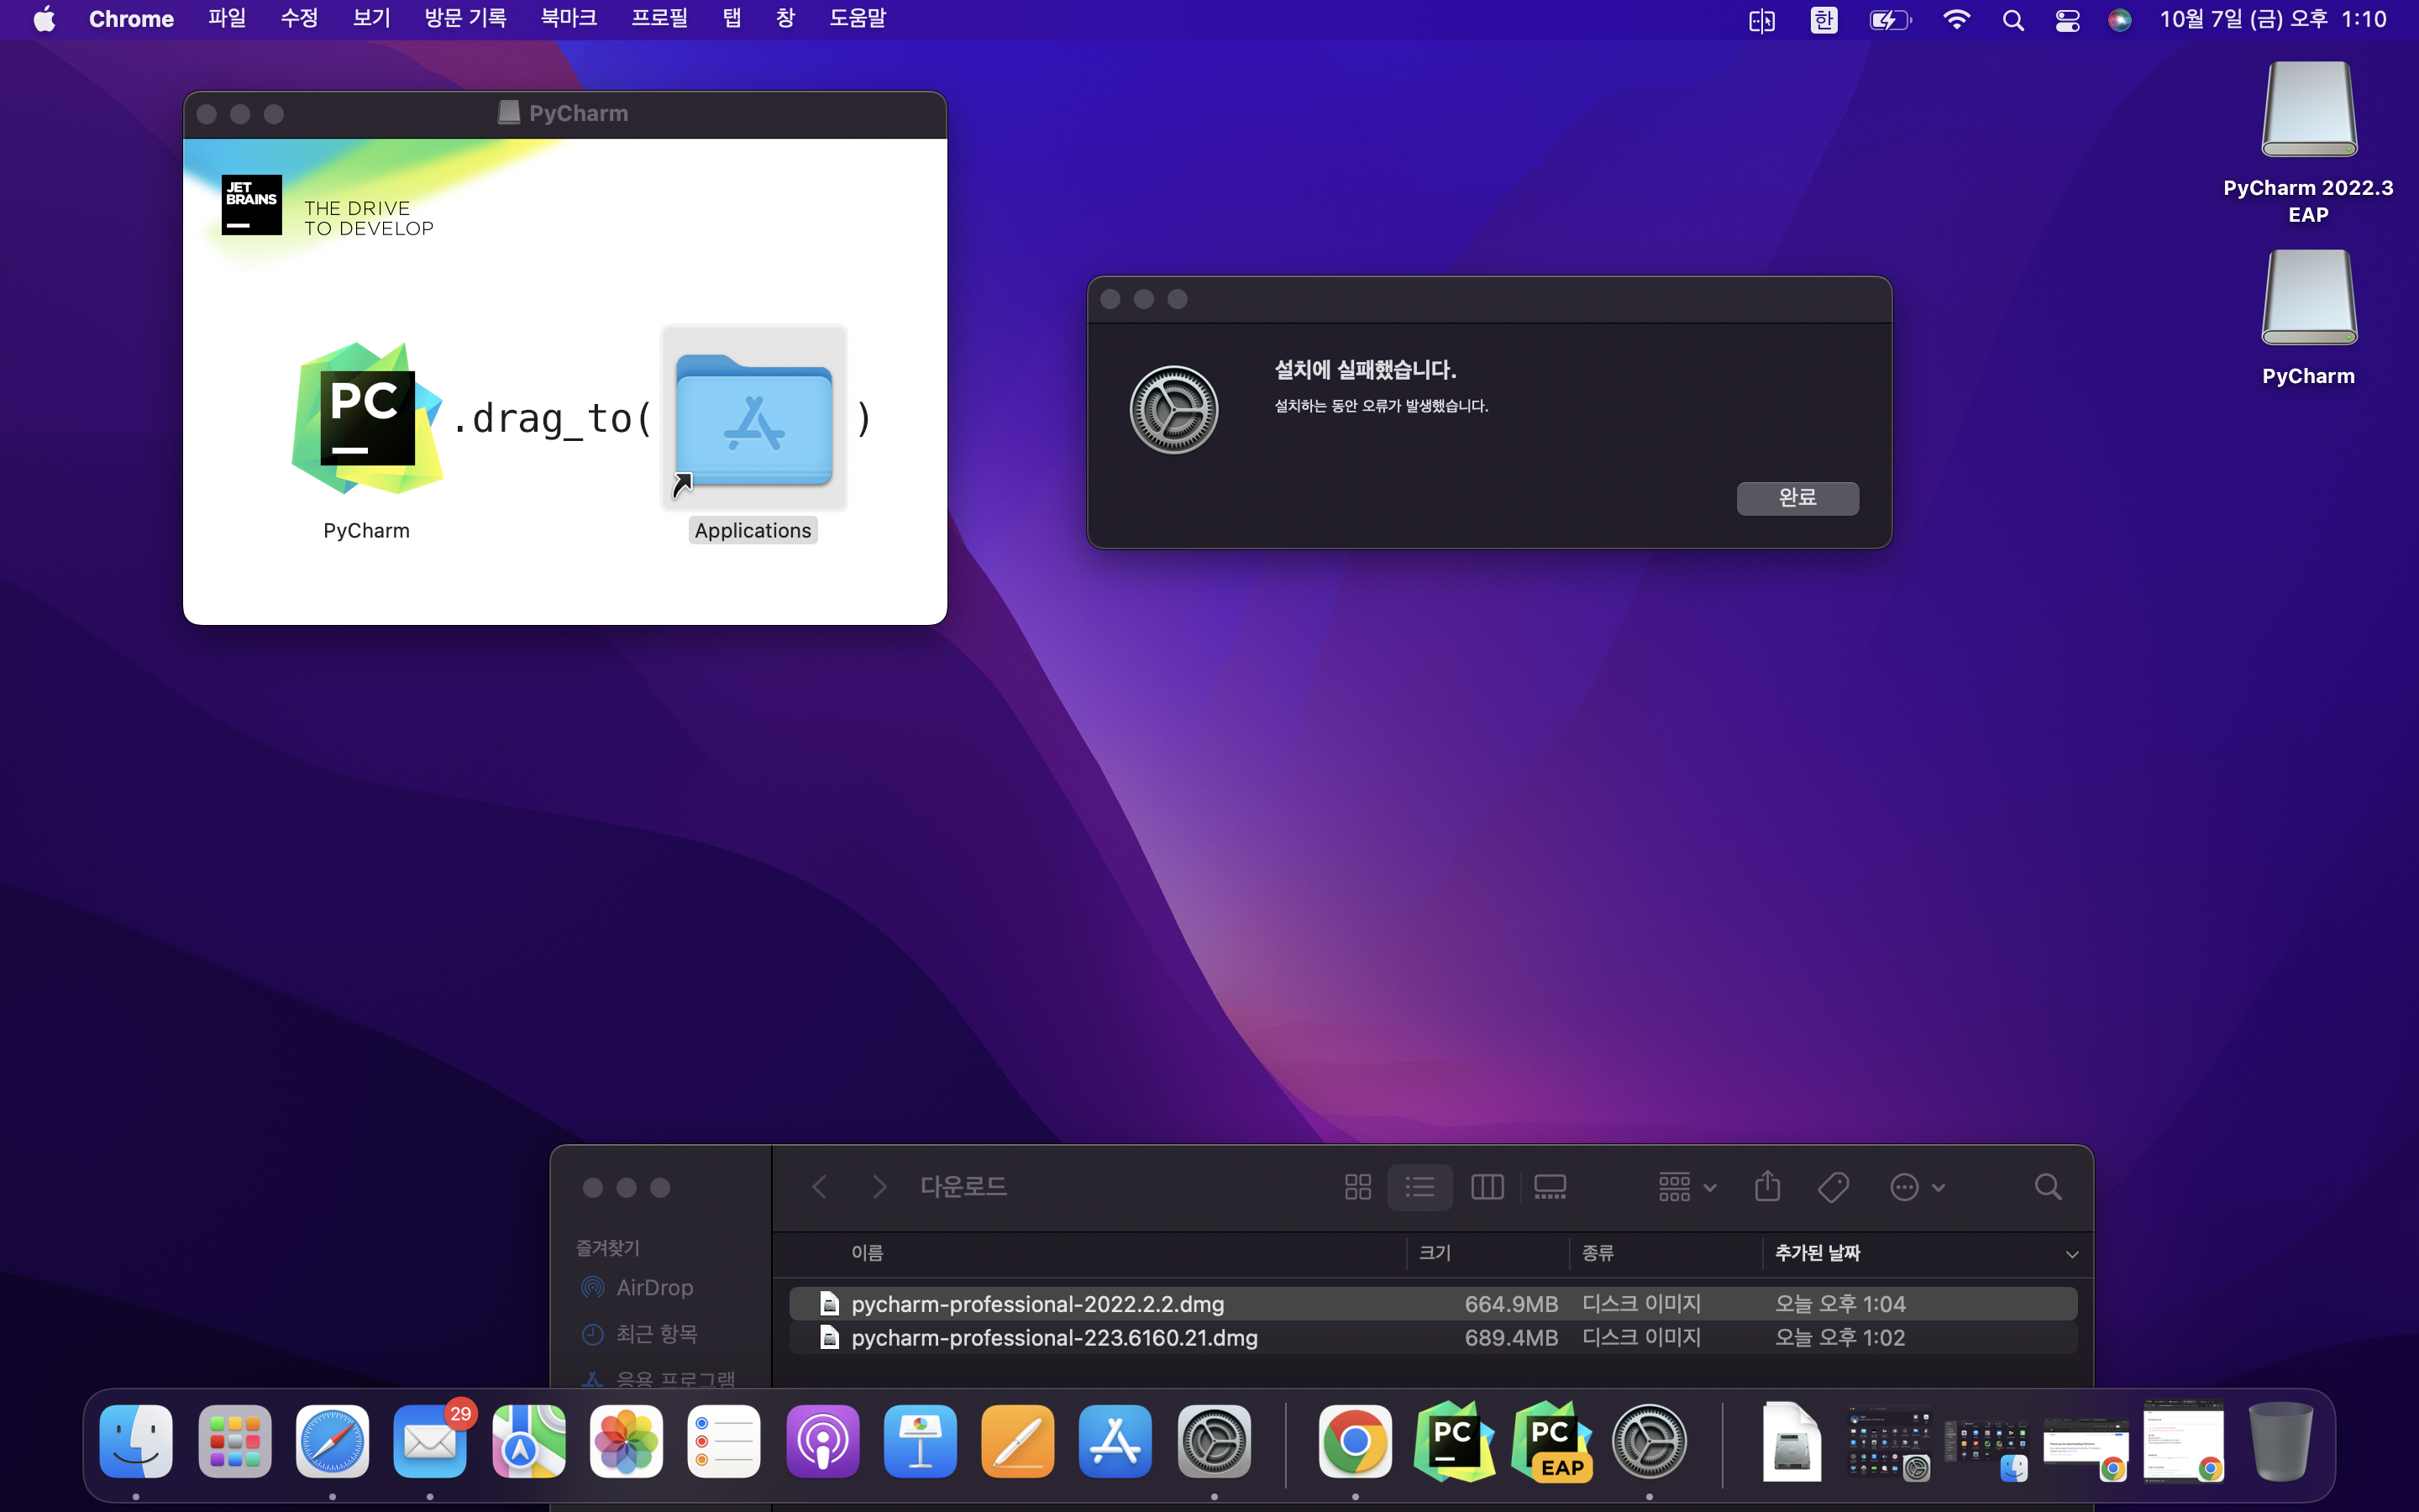
Task: Go back in Finder Downloads window
Action: 820,1187
